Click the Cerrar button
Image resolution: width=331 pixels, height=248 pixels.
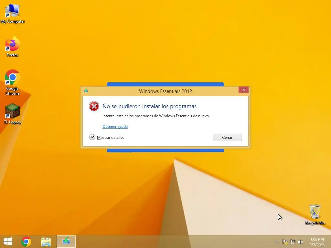pos(227,138)
